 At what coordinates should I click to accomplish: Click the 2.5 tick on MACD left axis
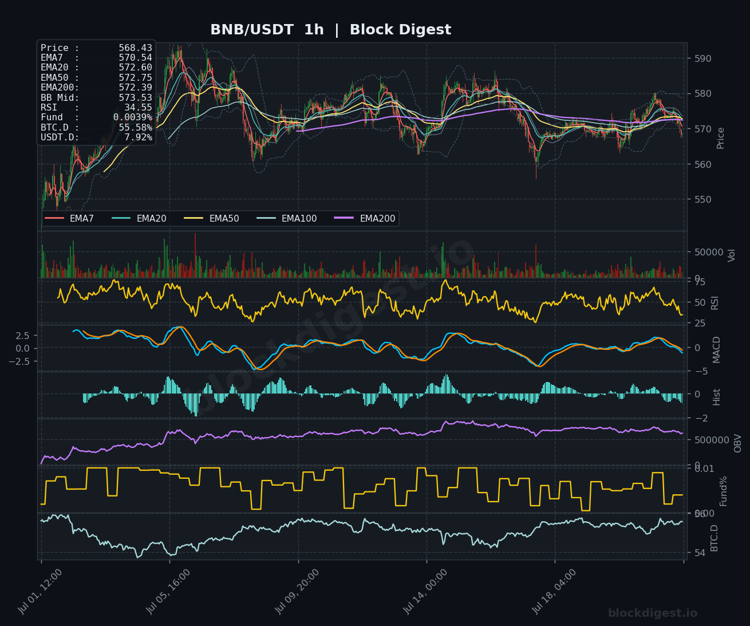point(22,335)
